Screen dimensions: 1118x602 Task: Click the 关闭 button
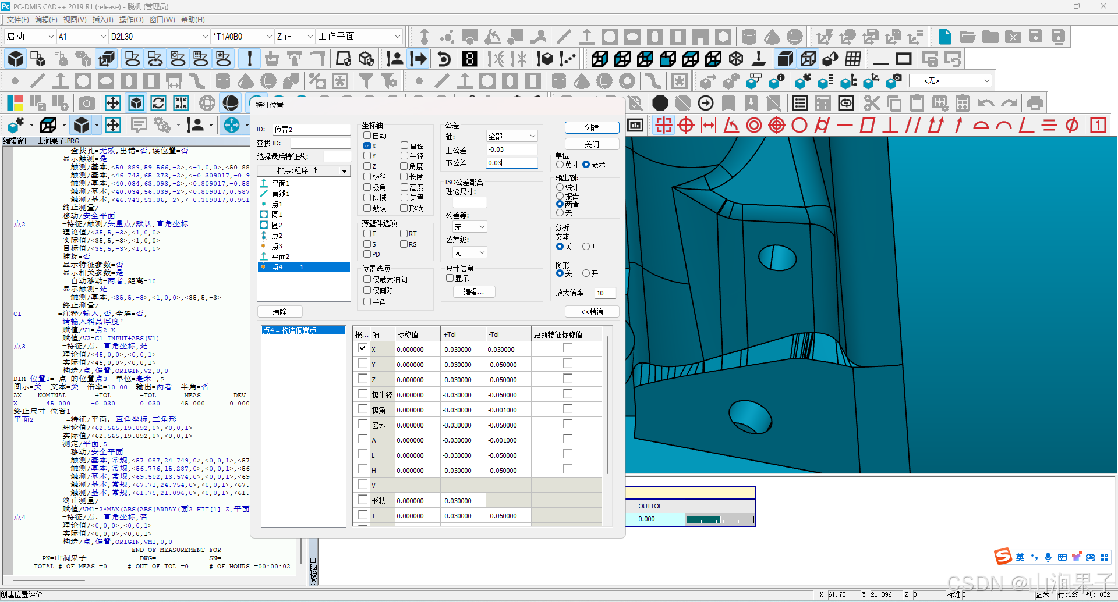[x=592, y=144]
